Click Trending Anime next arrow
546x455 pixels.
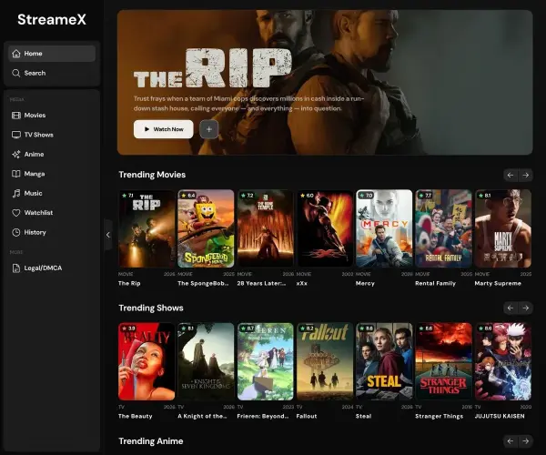coord(525,441)
